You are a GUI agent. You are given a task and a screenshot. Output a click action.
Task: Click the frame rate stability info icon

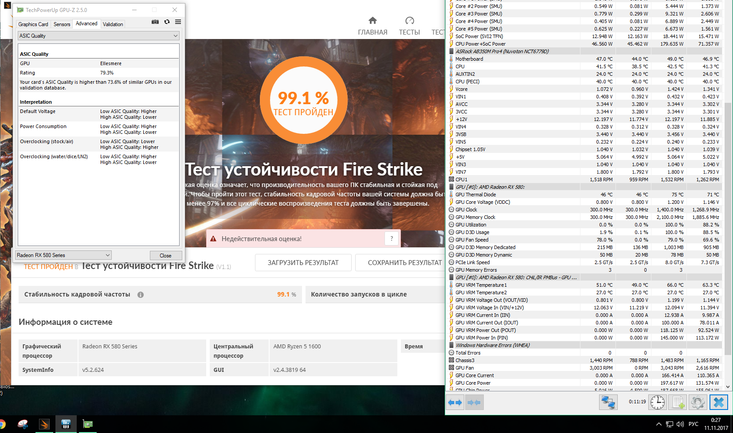[141, 295]
